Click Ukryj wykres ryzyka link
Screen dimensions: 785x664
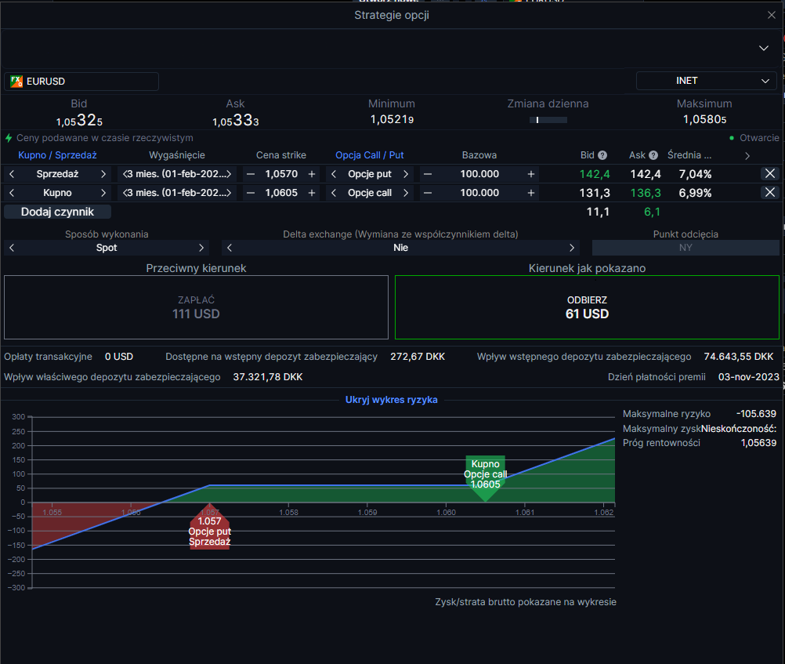tap(392, 400)
